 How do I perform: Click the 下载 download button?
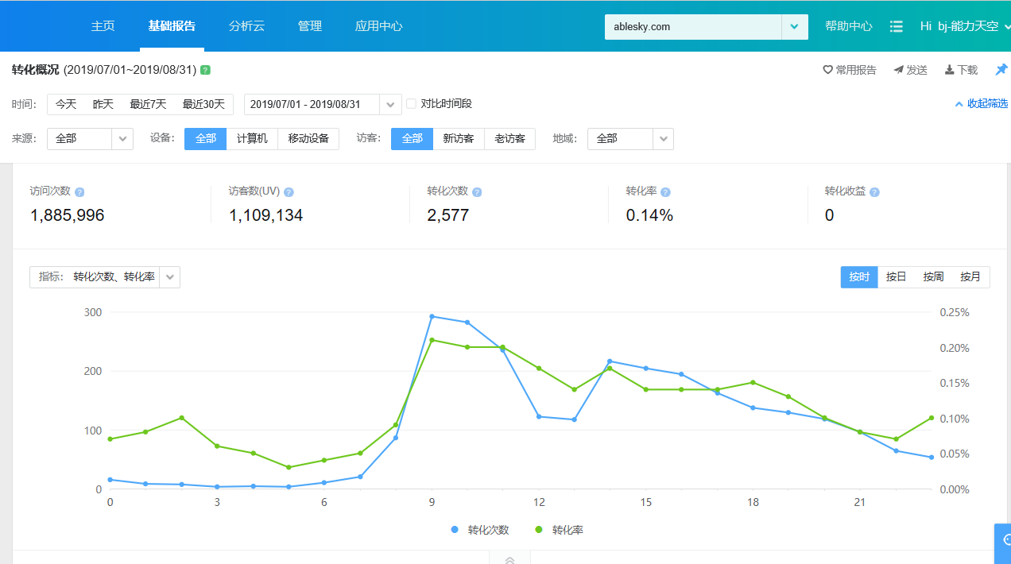coord(961,70)
